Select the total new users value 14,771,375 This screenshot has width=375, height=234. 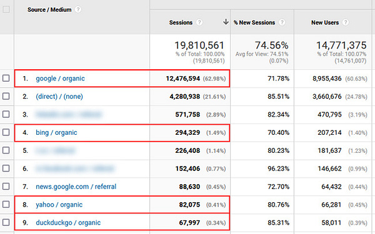[x=341, y=46]
